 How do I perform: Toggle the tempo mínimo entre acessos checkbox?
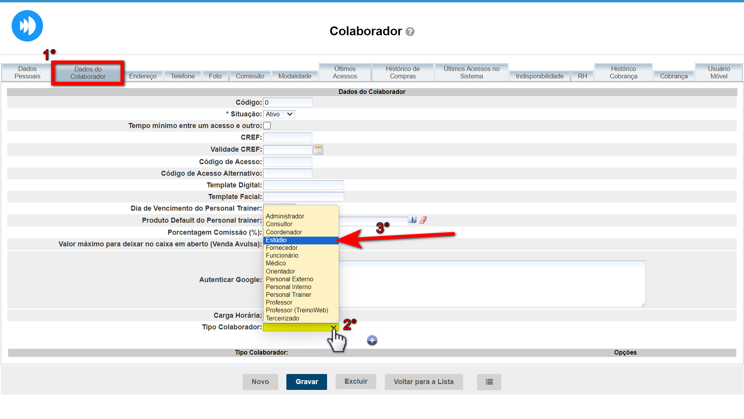point(267,126)
